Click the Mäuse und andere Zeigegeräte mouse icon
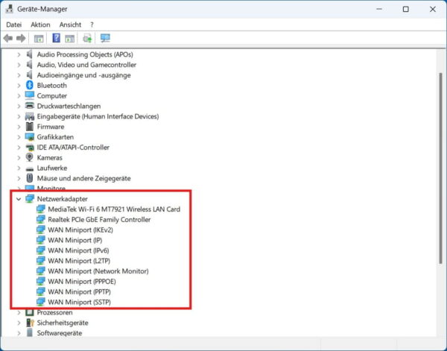The image size is (447, 351). click(x=29, y=178)
